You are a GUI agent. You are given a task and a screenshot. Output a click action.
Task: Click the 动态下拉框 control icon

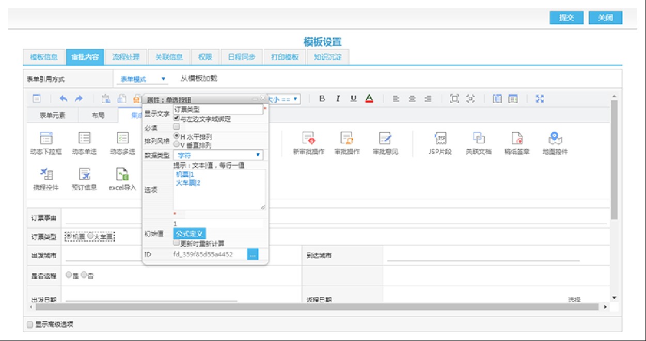46,138
